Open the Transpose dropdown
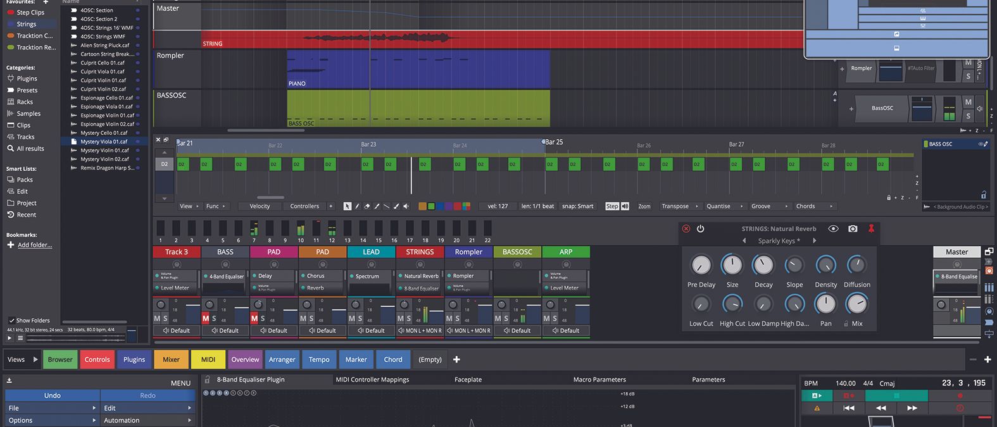 pos(680,206)
